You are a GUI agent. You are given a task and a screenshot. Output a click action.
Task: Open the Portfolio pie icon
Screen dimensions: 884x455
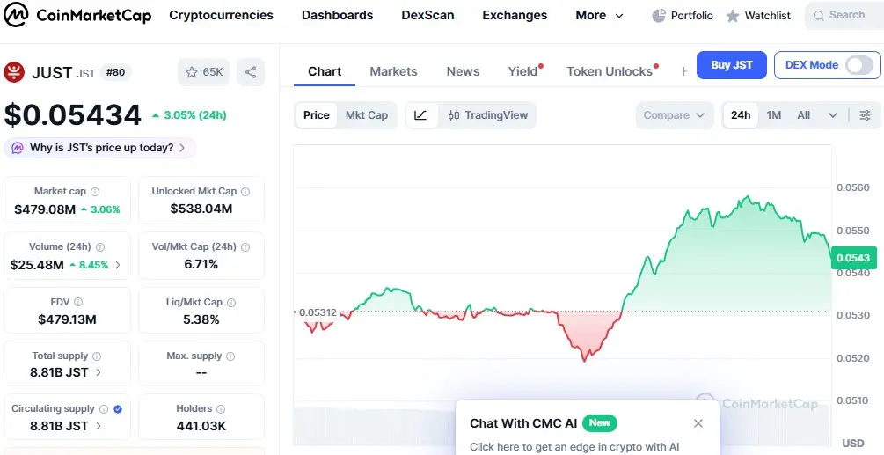[x=660, y=16]
